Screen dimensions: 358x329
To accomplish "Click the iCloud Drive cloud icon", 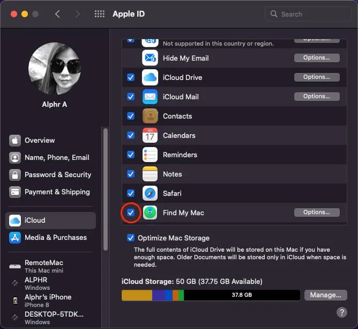I will (150, 77).
